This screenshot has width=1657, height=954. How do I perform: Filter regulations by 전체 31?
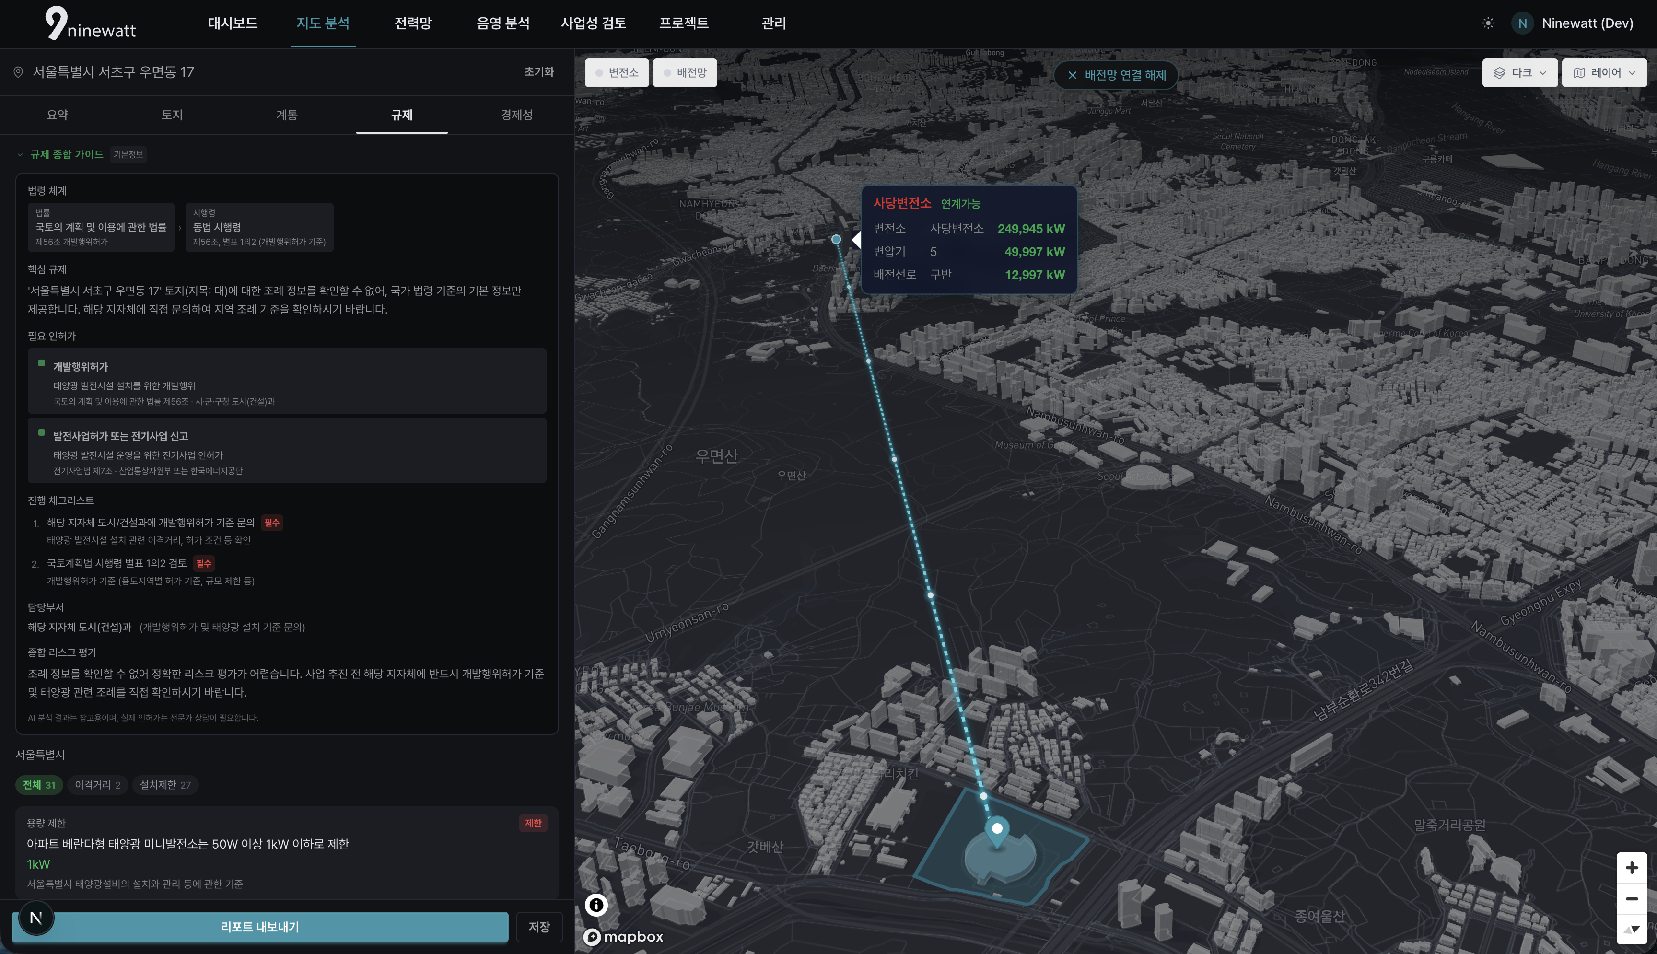[x=39, y=785]
